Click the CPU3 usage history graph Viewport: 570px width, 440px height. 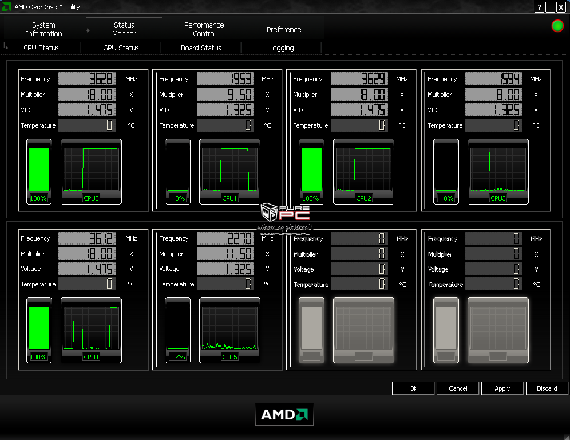coord(498,171)
